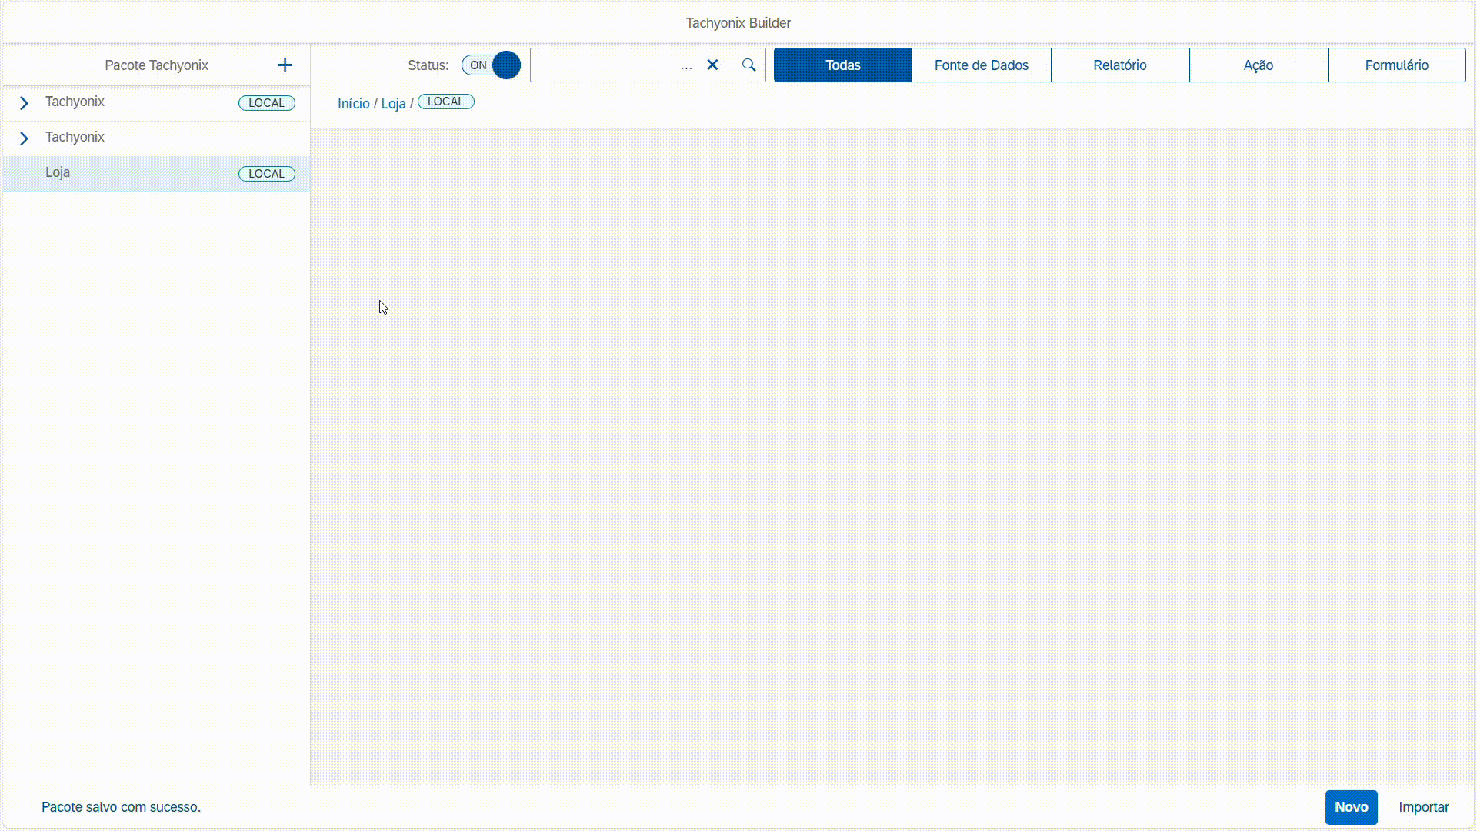Screen dimensions: 1477x831
Task: Open the ellipsis options in search box
Action: pos(686,66)
